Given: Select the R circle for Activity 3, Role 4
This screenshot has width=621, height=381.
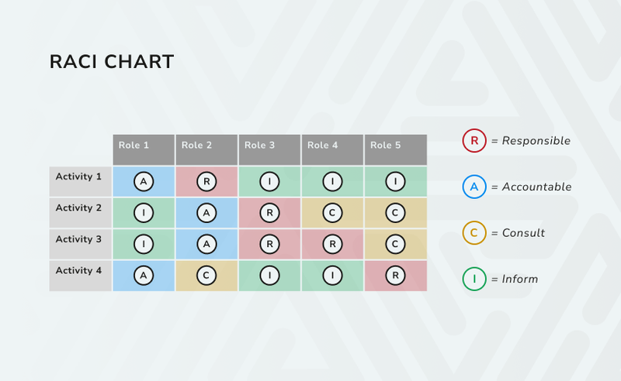Looking at the screenshot, I should tap(332, 244).
